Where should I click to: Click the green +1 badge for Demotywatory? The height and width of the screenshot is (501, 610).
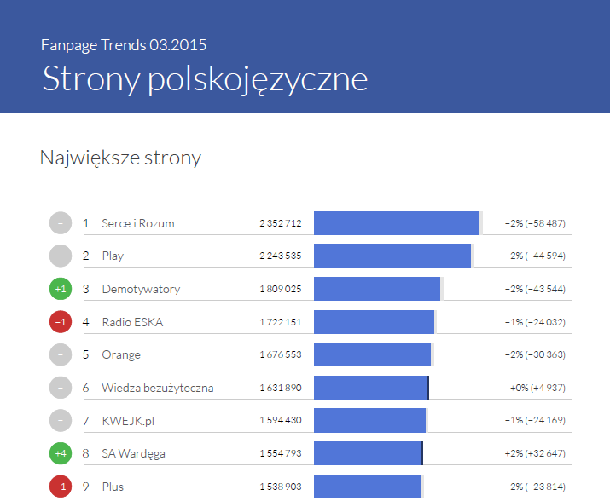click(x=60, y=289)
